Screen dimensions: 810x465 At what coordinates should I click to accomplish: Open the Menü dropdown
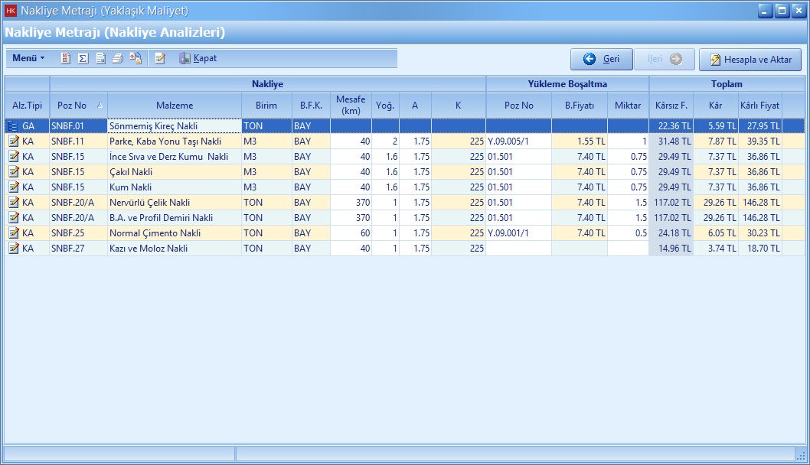coord(28,58)
